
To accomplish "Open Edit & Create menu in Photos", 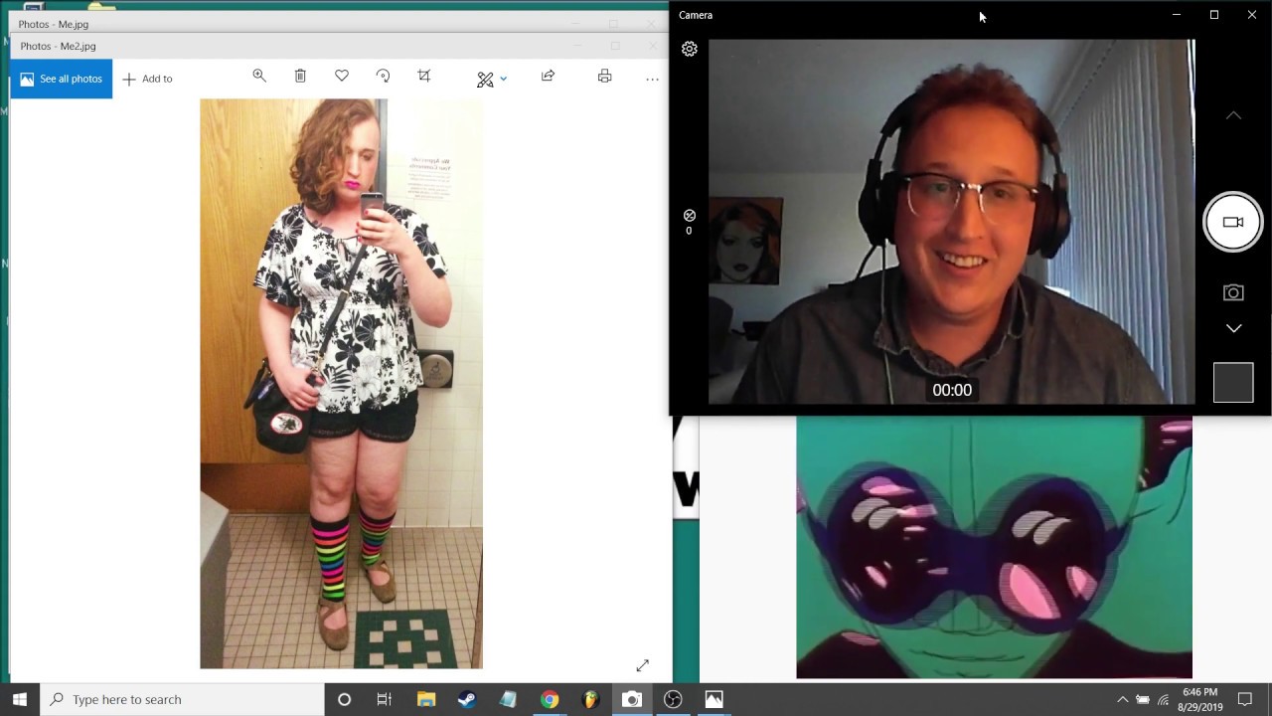I will coord(492,79).
